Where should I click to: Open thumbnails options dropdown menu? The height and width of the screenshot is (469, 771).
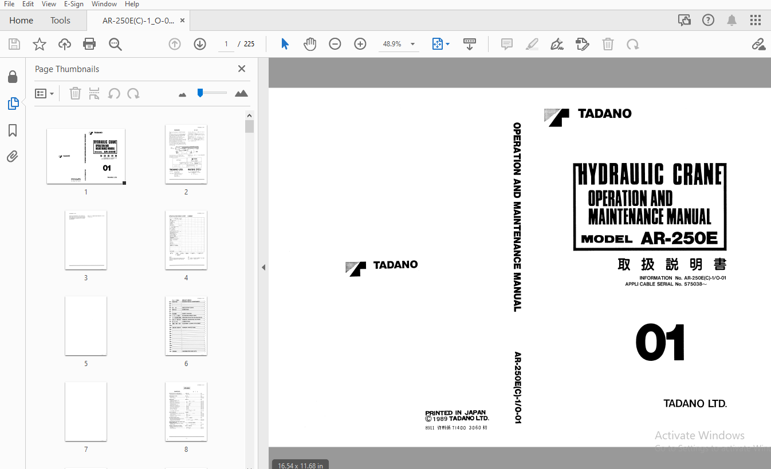point(44,93)
